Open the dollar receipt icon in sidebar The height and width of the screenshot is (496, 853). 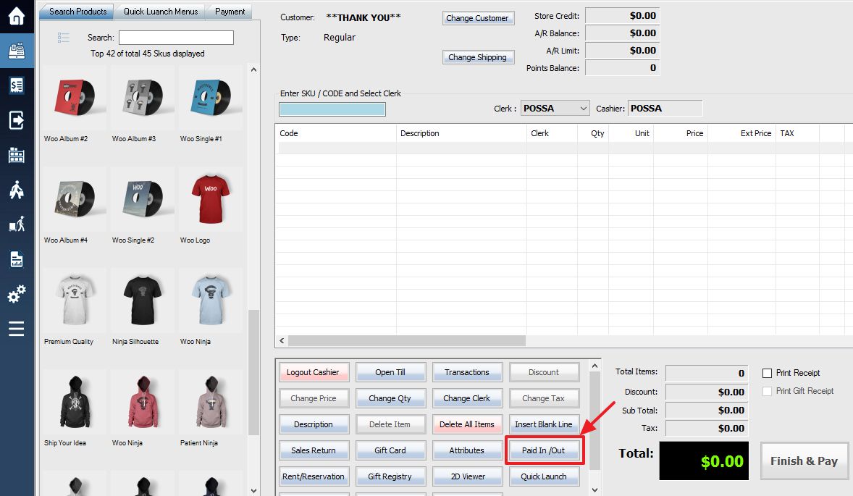click(x=17, y=85)
